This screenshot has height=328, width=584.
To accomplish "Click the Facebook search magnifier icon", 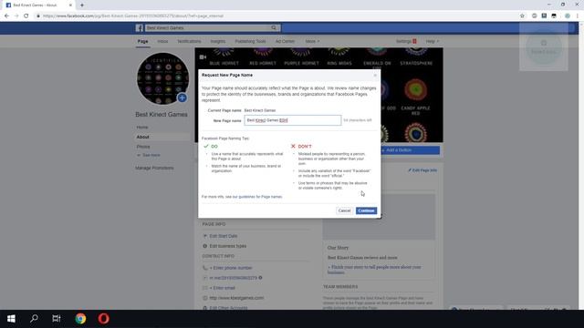I will pos(274,28).
